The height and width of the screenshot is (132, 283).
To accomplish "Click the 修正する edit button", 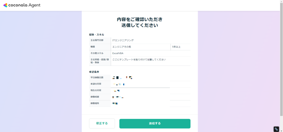I will tap(102, 123).
